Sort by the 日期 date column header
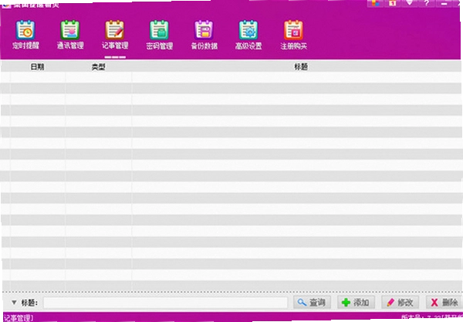Image resolution: width=463 pixels, height=322 pixels. pyautogui.click(x=38, y=66)
